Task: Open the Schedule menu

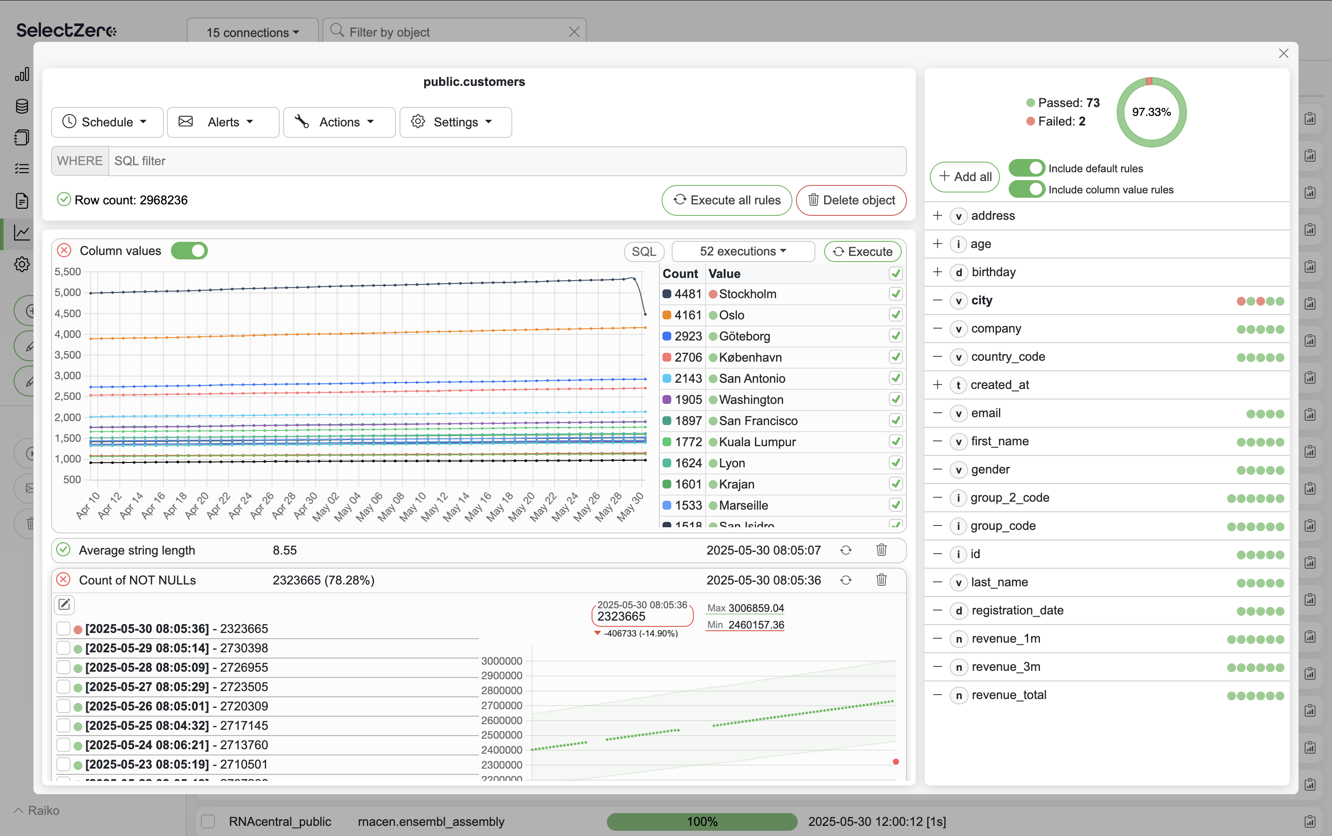Action: tap(107, 122)
